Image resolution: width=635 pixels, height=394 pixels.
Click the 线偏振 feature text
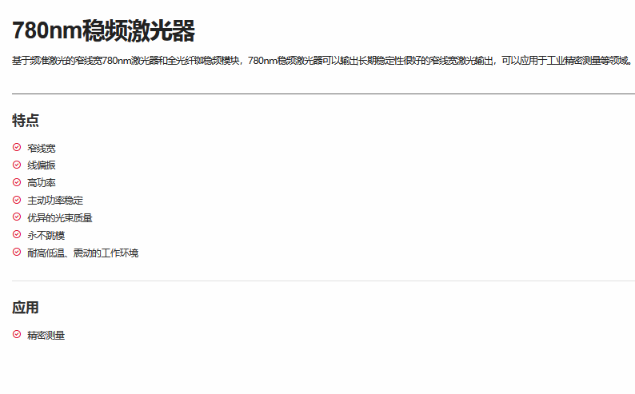pos(42,165)
